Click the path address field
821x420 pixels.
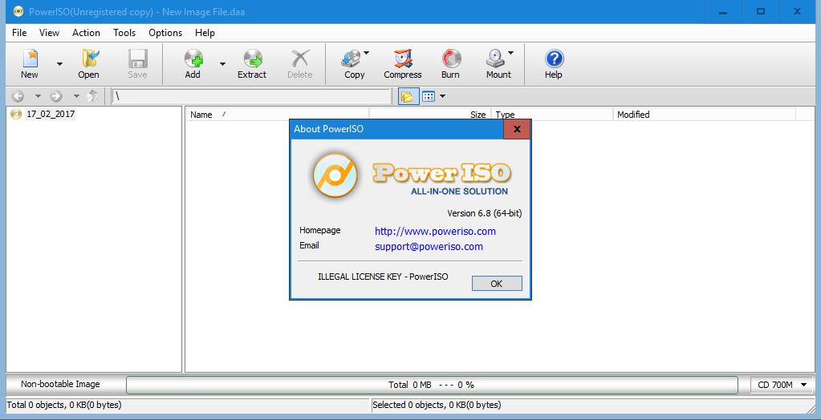click(x=251, y=96)
